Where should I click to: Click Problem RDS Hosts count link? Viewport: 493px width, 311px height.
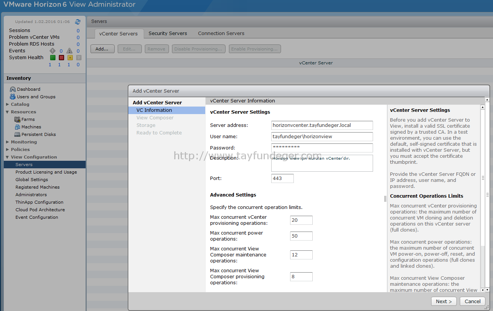point(78,44)
